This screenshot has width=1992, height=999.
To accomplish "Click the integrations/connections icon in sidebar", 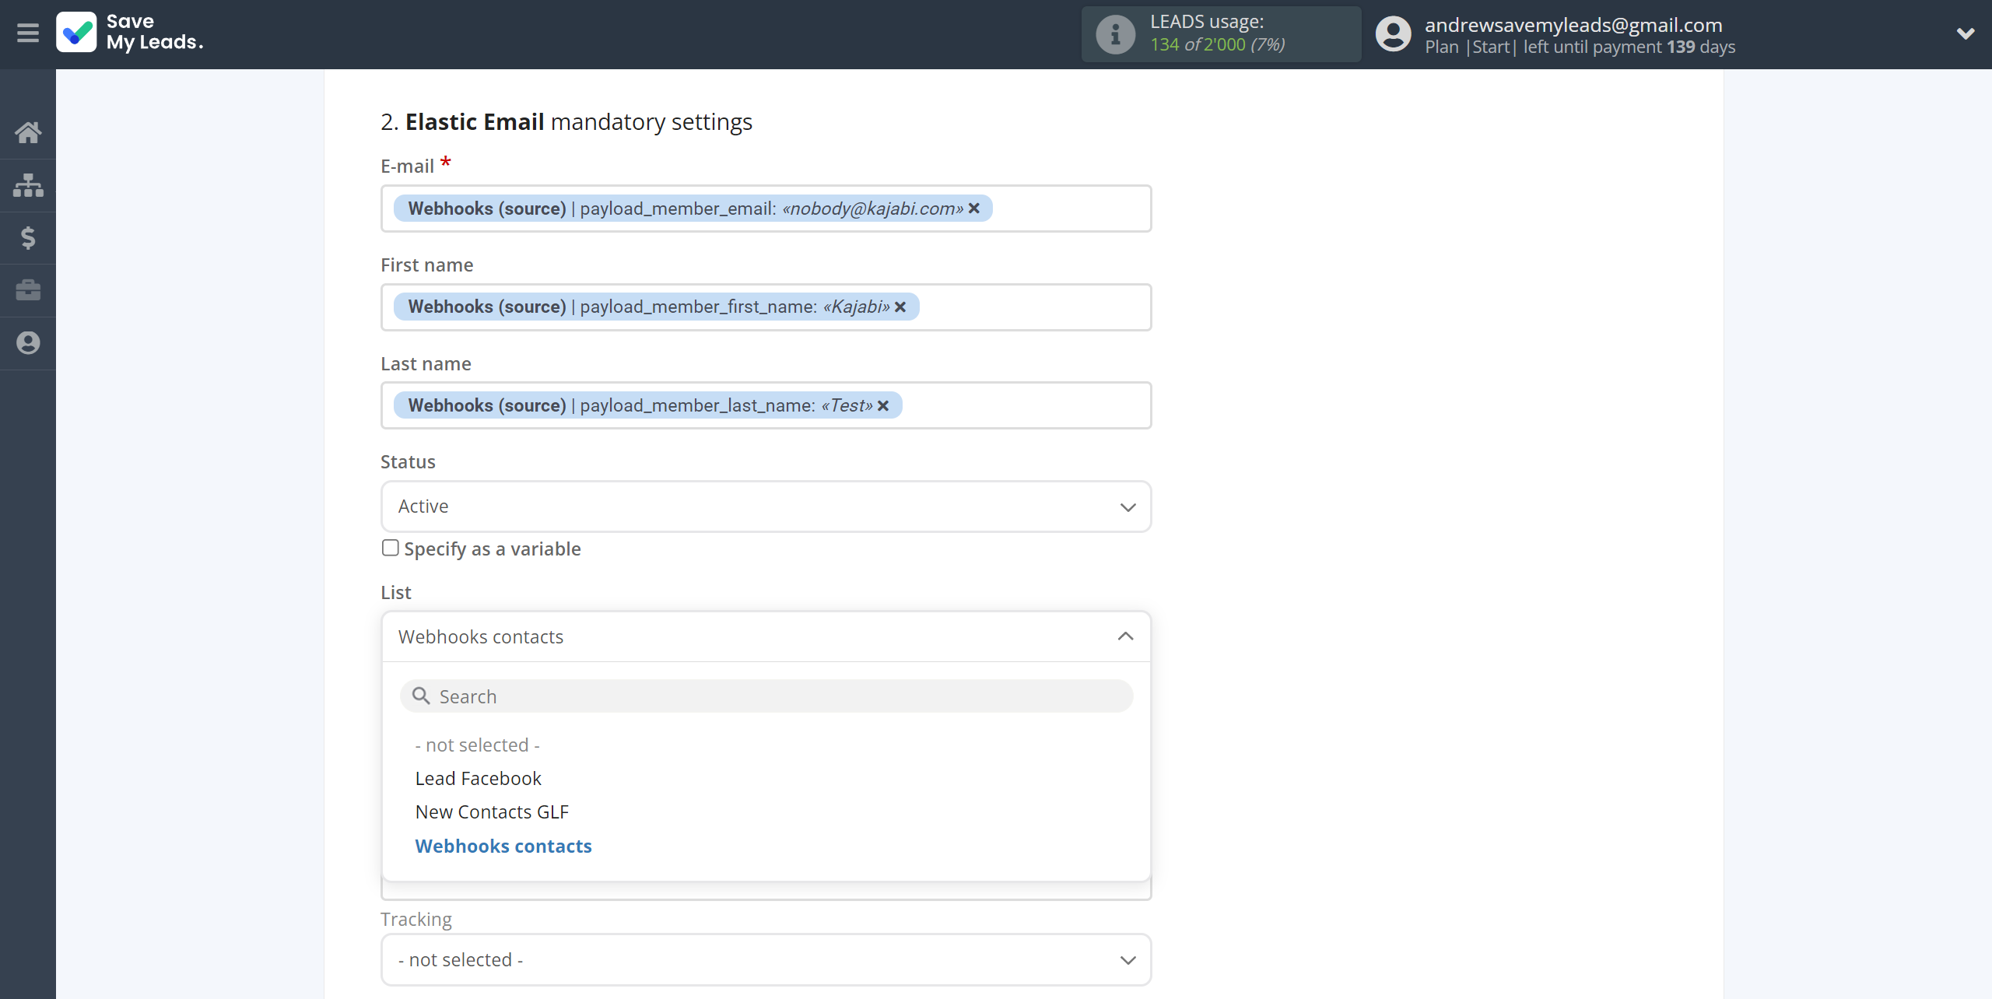I will [28, 184].
